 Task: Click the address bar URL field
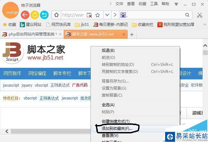pos(73,15)
